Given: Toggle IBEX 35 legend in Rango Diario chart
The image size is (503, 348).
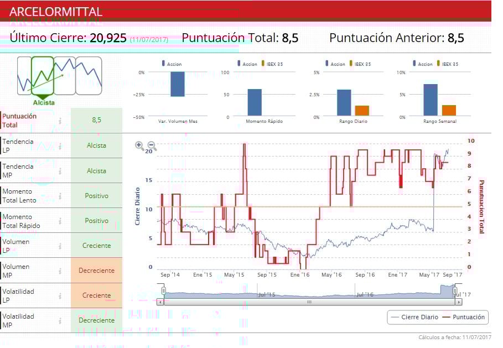Looking at the screenshot, I should pos(360,64).
